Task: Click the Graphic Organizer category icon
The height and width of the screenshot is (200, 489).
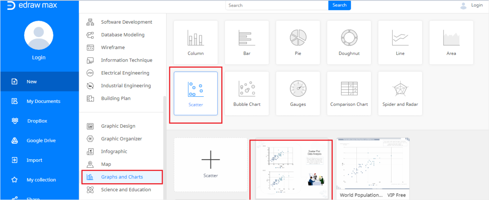Action: (90, 139)
